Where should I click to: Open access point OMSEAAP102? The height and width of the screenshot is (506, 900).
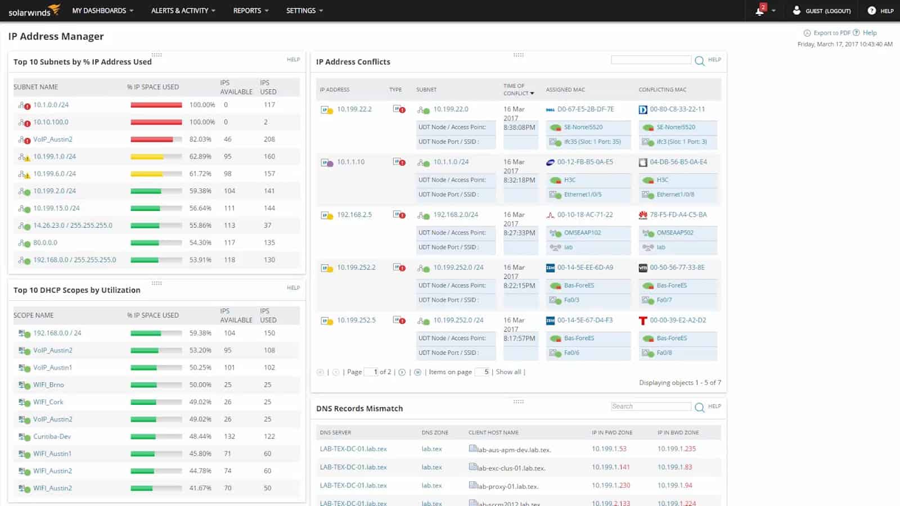(583, 233)
